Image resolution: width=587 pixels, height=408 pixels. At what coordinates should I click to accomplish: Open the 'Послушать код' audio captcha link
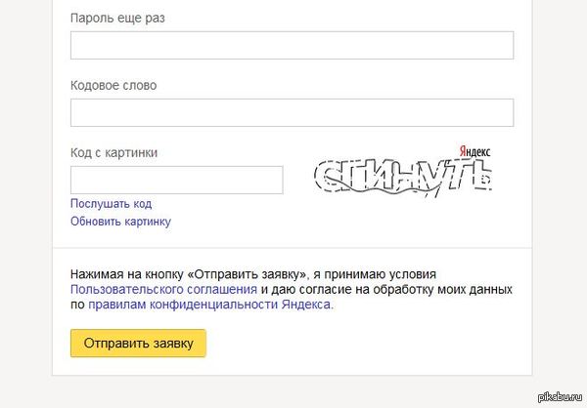[x=111, y=204]
